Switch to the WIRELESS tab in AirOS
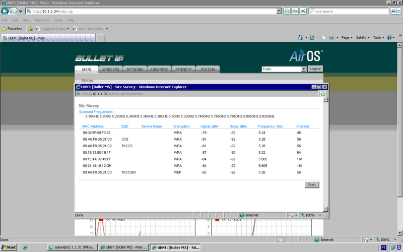The width and height of the screenshot is (403, 252). click(111, 70)
